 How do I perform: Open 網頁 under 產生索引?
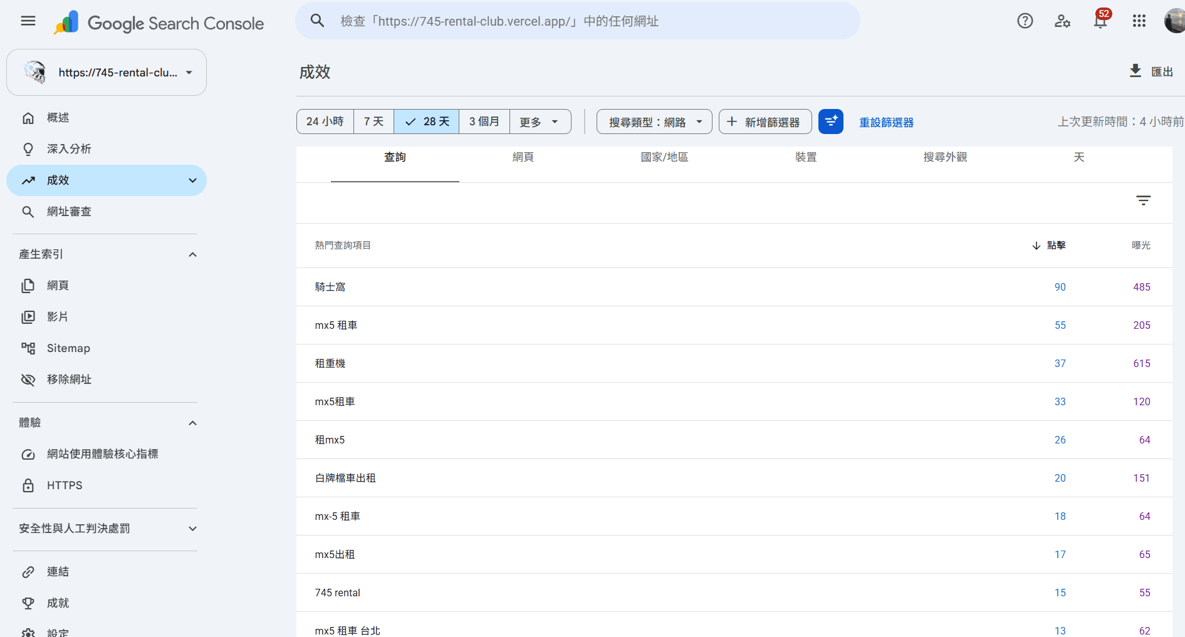[x=107, y=286]
